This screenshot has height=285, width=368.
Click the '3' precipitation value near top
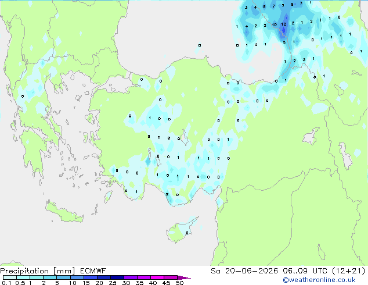[246, 8]
